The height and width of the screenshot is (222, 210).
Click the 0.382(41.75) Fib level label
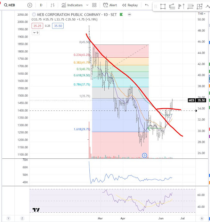[x=82, y=63]
